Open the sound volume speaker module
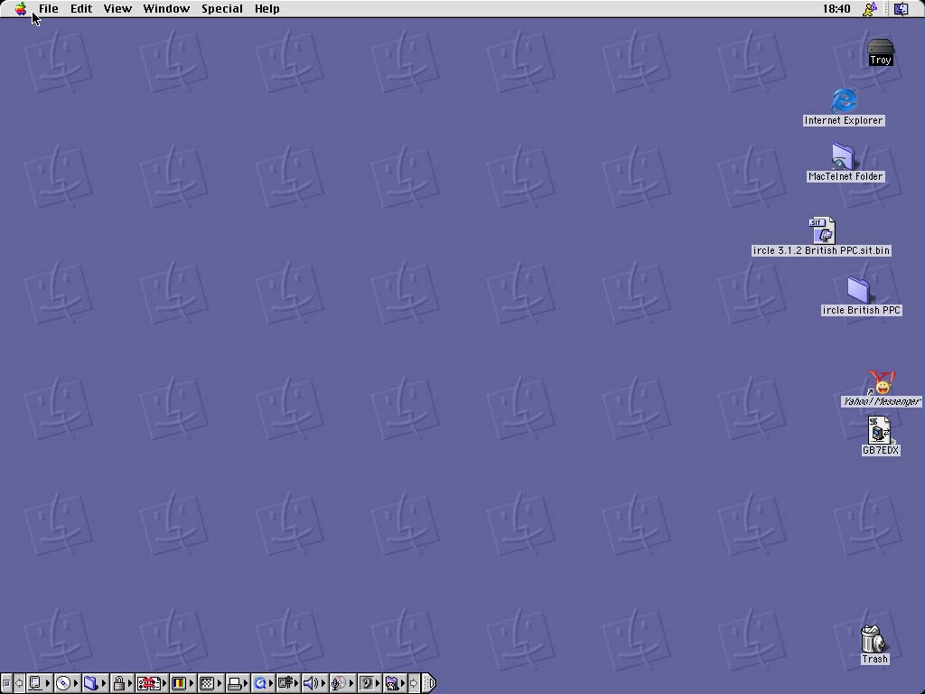925x694 pixels. 313,683
